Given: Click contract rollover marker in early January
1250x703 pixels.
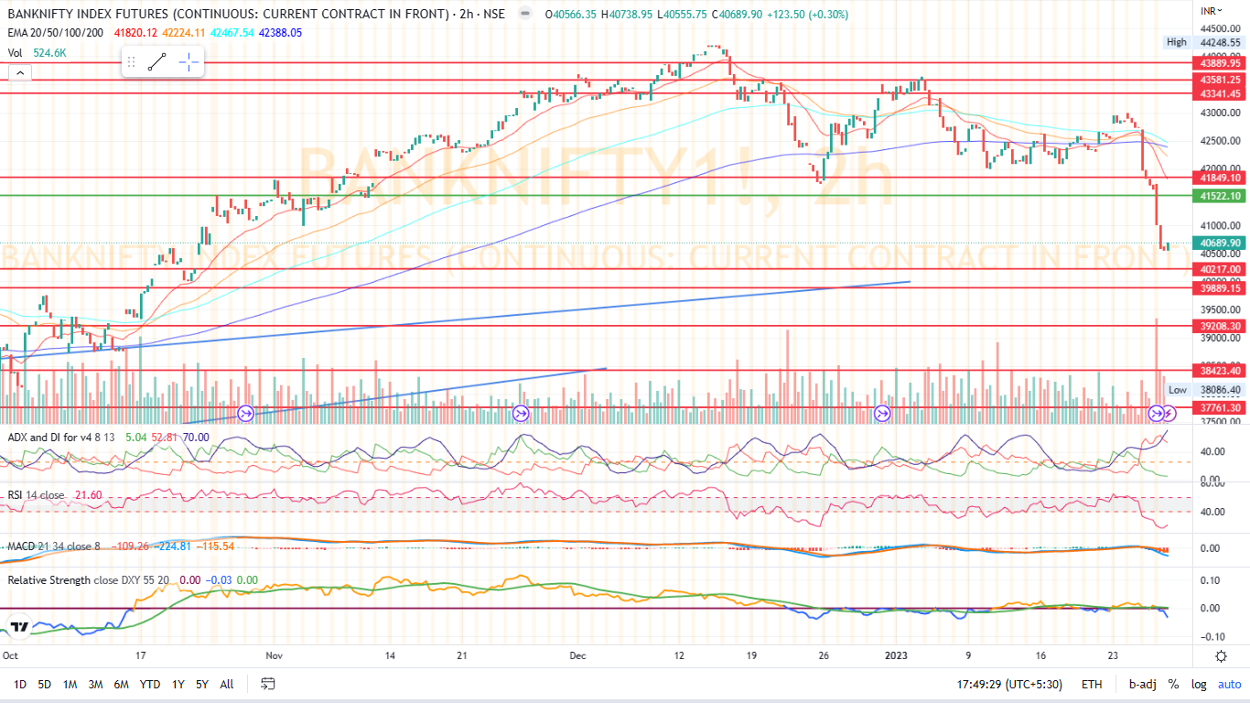Looking at the screenshot, I should [x=882, y=414].
